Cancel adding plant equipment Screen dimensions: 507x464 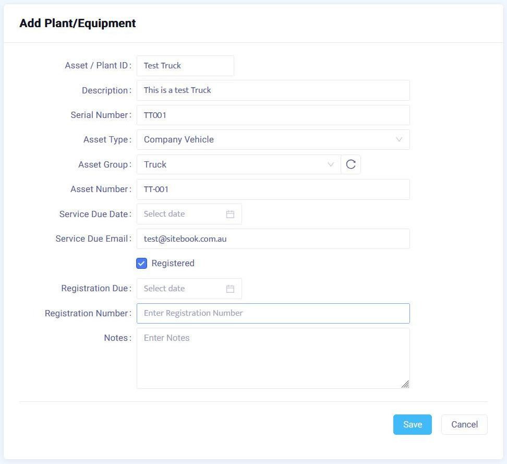tap(464, 424)
